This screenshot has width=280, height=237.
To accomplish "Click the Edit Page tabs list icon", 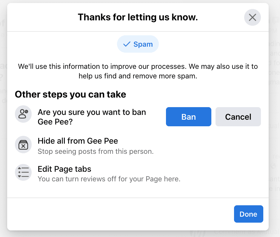I will [x=23, y=172].
